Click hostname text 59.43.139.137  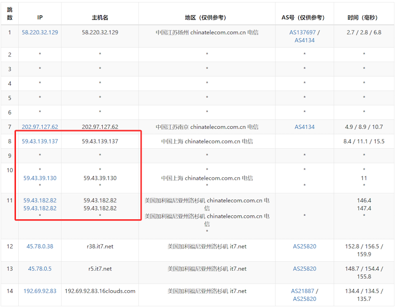tap(100, 142)
